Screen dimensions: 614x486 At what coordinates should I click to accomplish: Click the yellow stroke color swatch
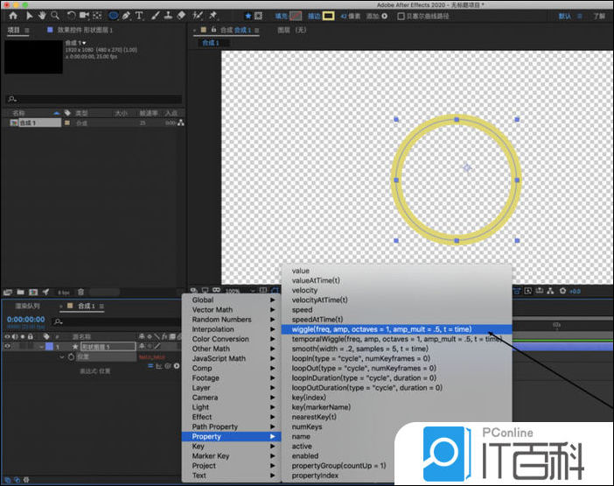328,16
